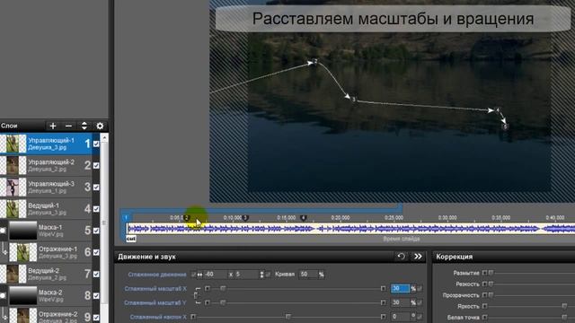The width and height of the screenshot is (575, 323).
Task: Select keyframe 3 marker on timeline
Action: tap(246, 217)
